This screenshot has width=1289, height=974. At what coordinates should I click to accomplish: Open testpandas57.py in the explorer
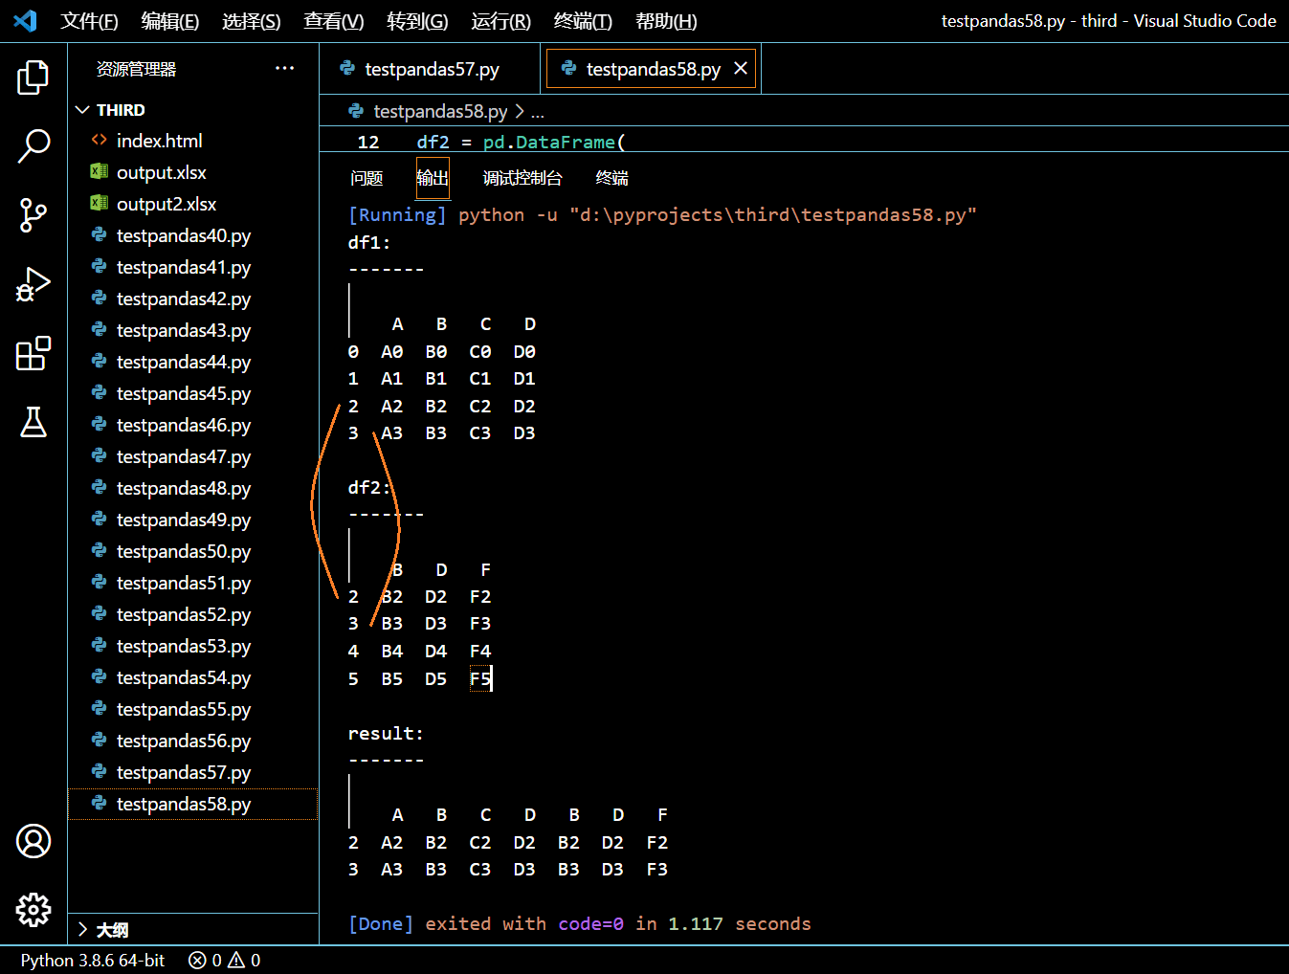[193, 772]
